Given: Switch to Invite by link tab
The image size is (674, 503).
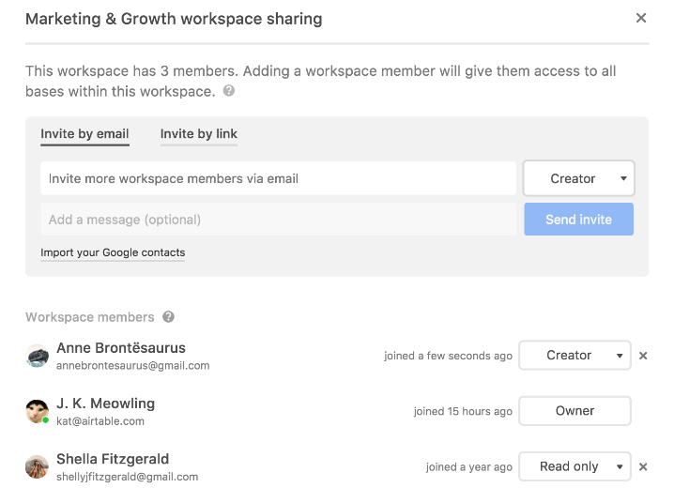Looking at the screenshot, I should 199,134.
